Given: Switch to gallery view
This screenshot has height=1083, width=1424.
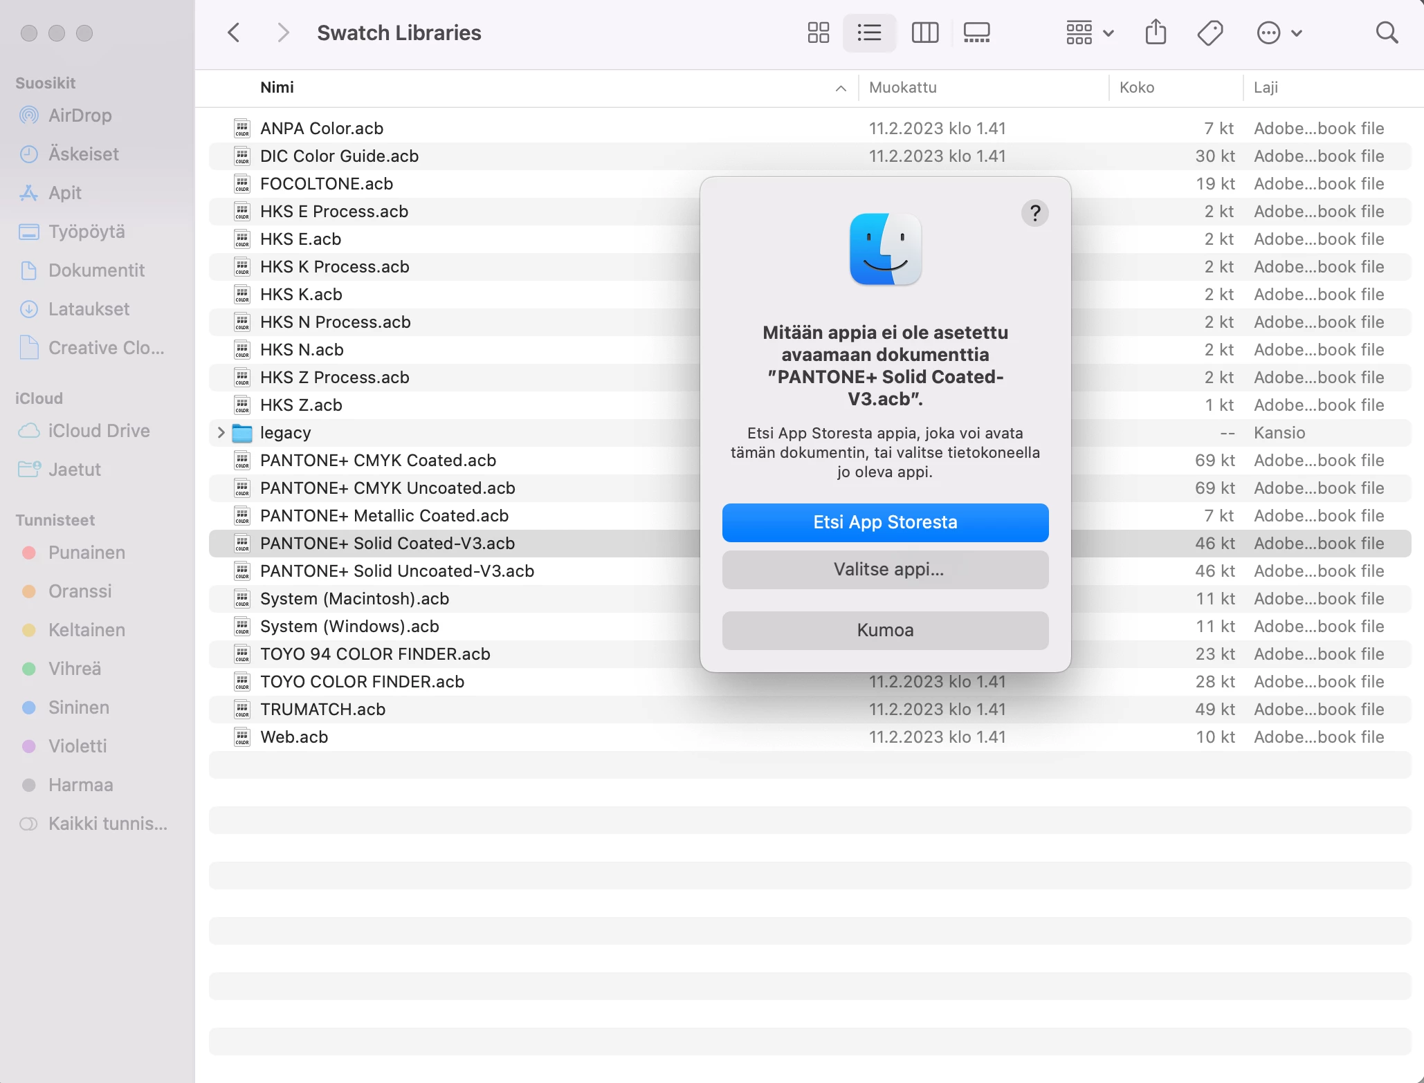Looking at the screenshot, I should point(976,33).
